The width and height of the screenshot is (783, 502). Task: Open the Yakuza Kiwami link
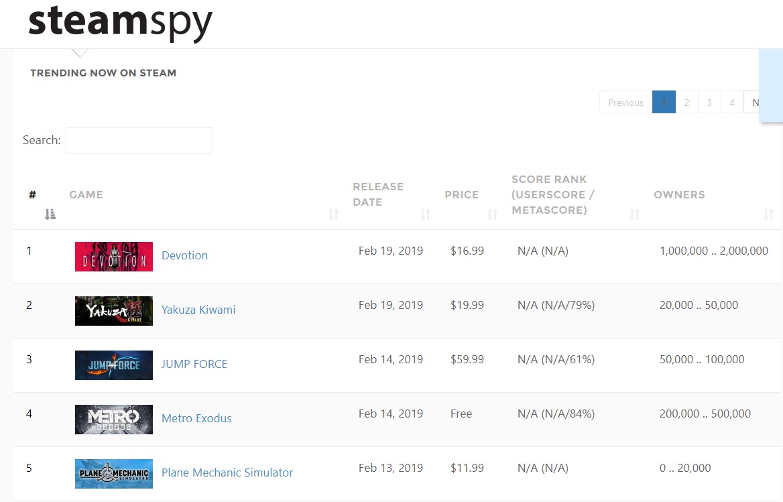coord(198,310)
